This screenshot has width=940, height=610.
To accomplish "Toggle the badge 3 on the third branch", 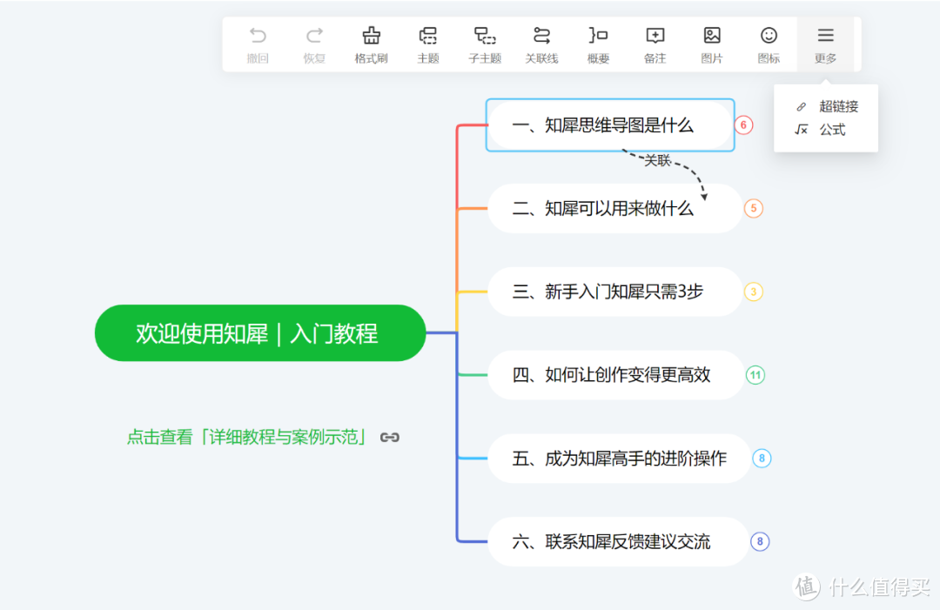I will pos(754,292).
